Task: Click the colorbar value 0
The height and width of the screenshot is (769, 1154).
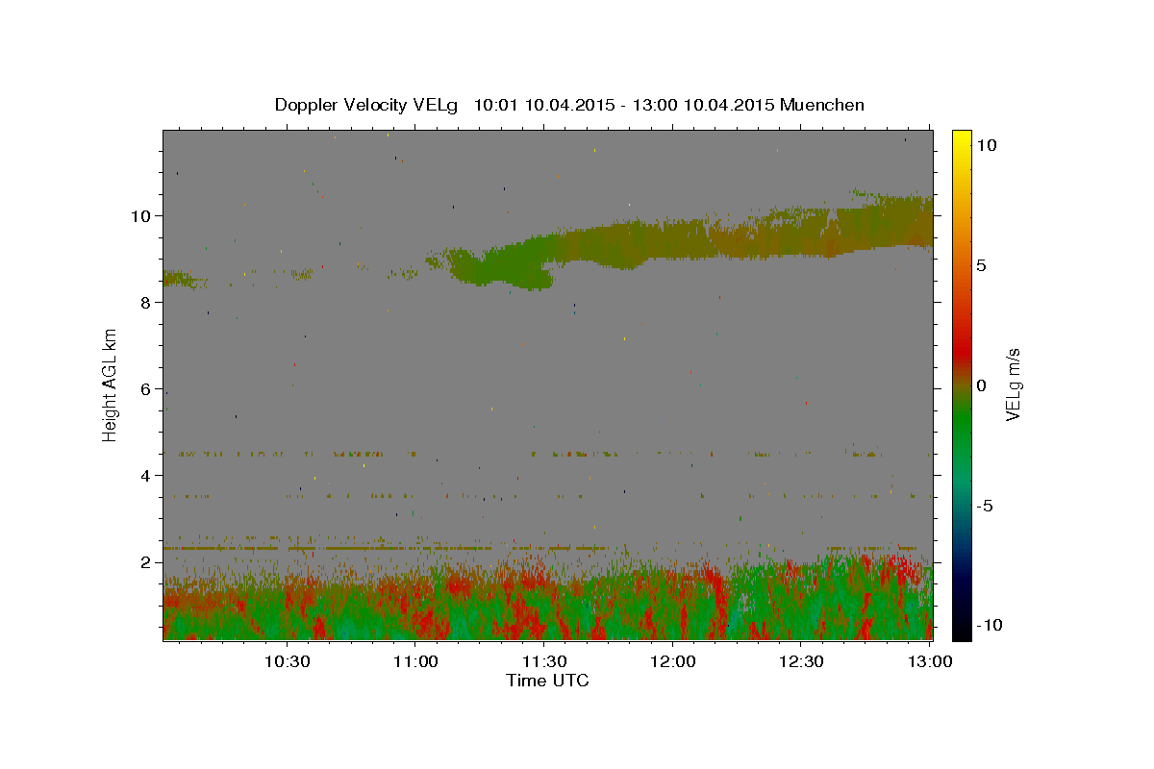Action: (x=981, y=385)
